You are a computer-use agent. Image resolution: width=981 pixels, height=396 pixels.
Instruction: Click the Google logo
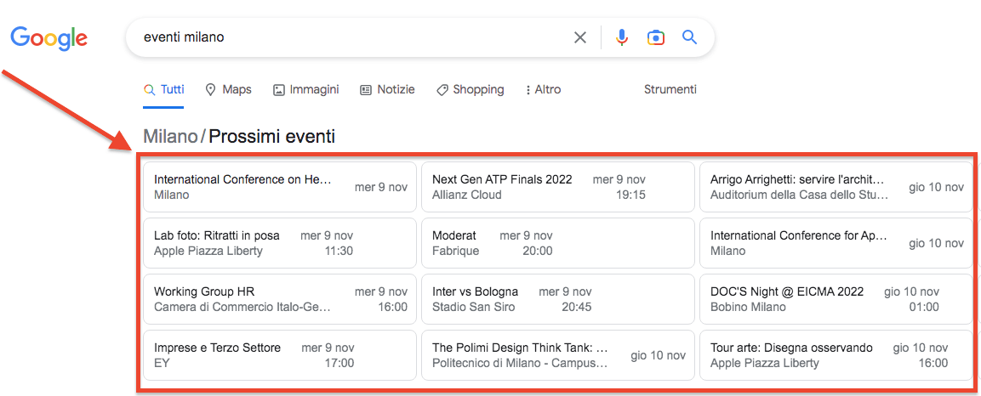coord(48,37)
